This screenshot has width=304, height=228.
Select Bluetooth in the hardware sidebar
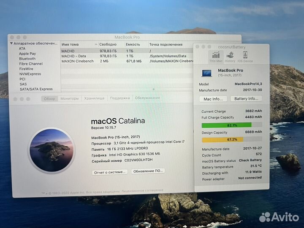27,59
